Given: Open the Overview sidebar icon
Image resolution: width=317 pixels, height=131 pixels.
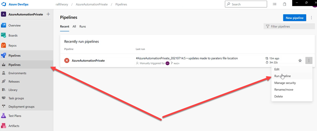Looking at the screenshot, I should point(4,25).
